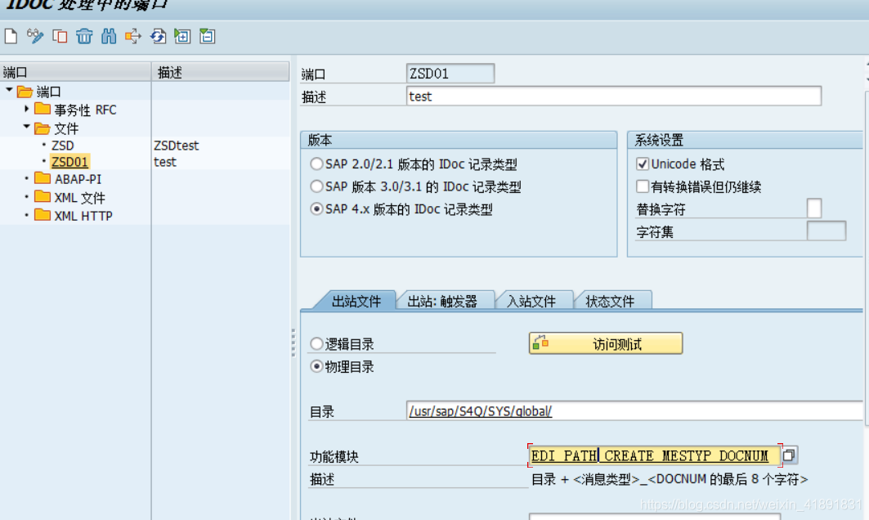The width and height of the screenshot is (869, 520).
Task: Delete the port using the trash can icon
Action: (x=83, y=36)
